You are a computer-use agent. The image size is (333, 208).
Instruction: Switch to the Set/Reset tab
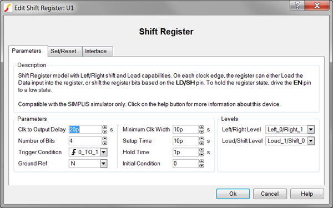pyautogui.click(x=63, y=52)
